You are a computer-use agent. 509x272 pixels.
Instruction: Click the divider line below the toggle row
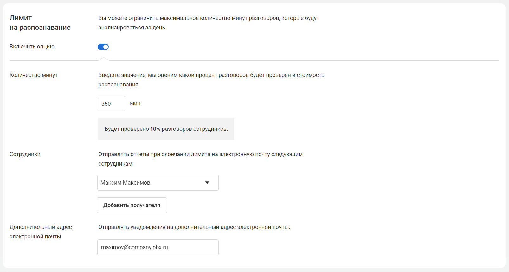[285, 60]
